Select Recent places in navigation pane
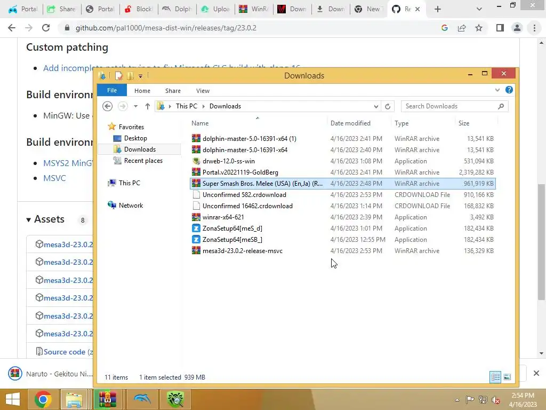546x410 pixels. click(143, 161)
